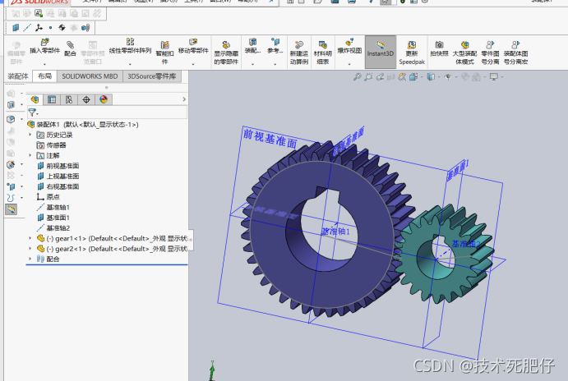Viewport: 568px width, 381px height.
Task: Open the FeatureManager design tree tab
Action: [35, 99]
